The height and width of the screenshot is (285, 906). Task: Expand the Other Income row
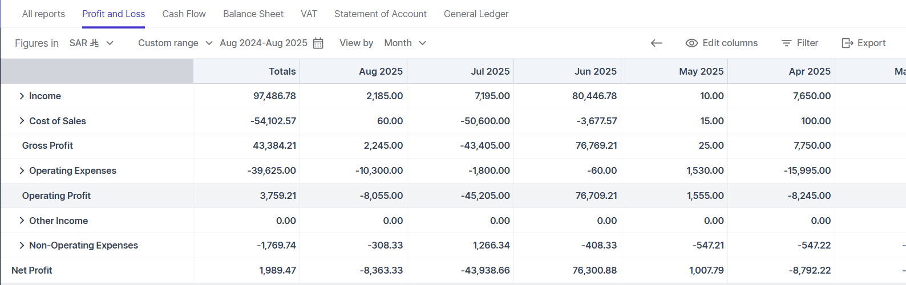pyautogui.click(x=22, y=221)
